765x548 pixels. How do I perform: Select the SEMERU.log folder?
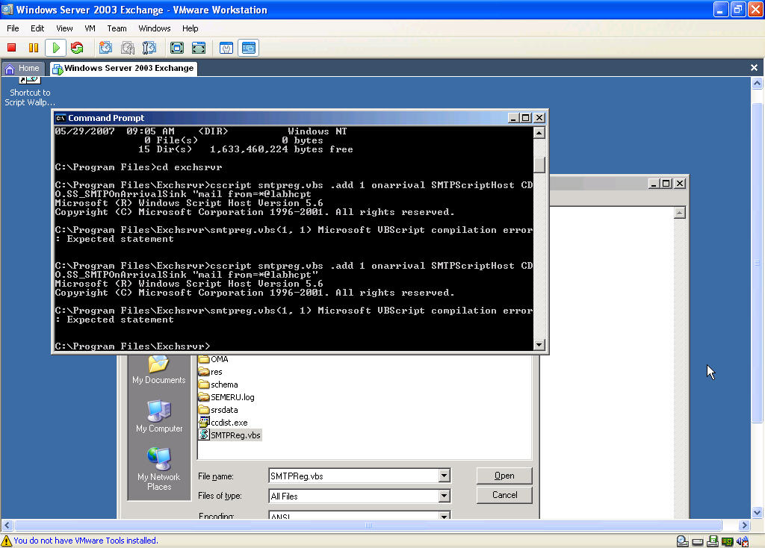227,397
